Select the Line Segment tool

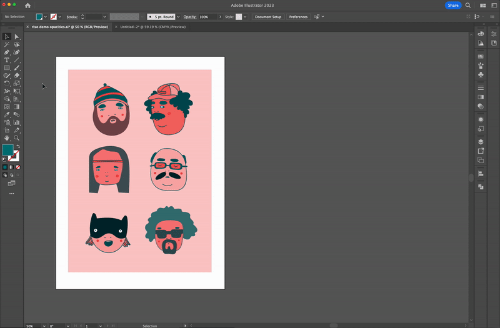pos(17,60)
